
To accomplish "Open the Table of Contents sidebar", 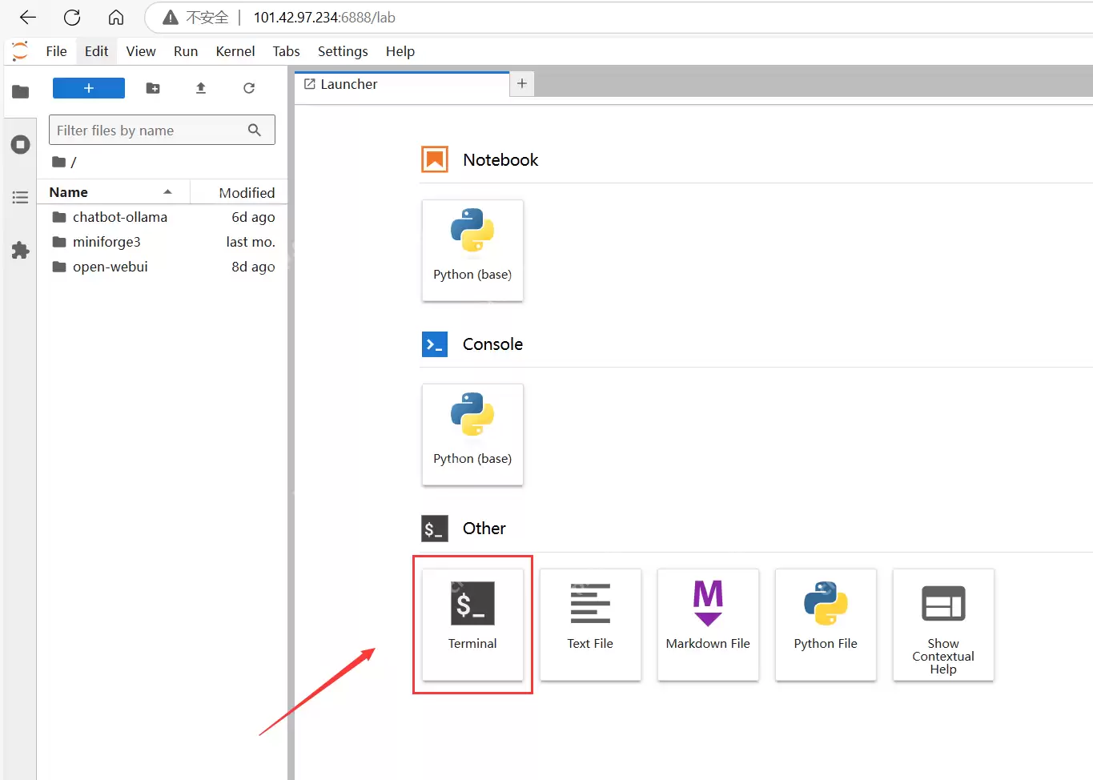I will coord(21,197).
